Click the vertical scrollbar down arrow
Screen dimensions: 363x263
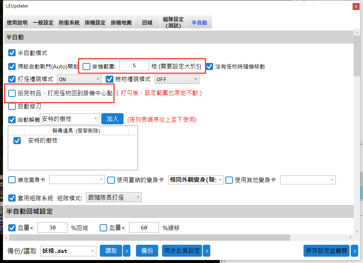pos(357,231)
